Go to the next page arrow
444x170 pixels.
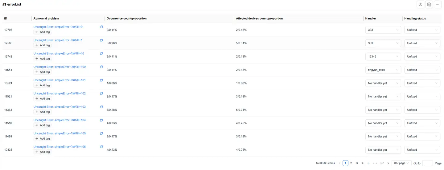(x=388, y=163)
